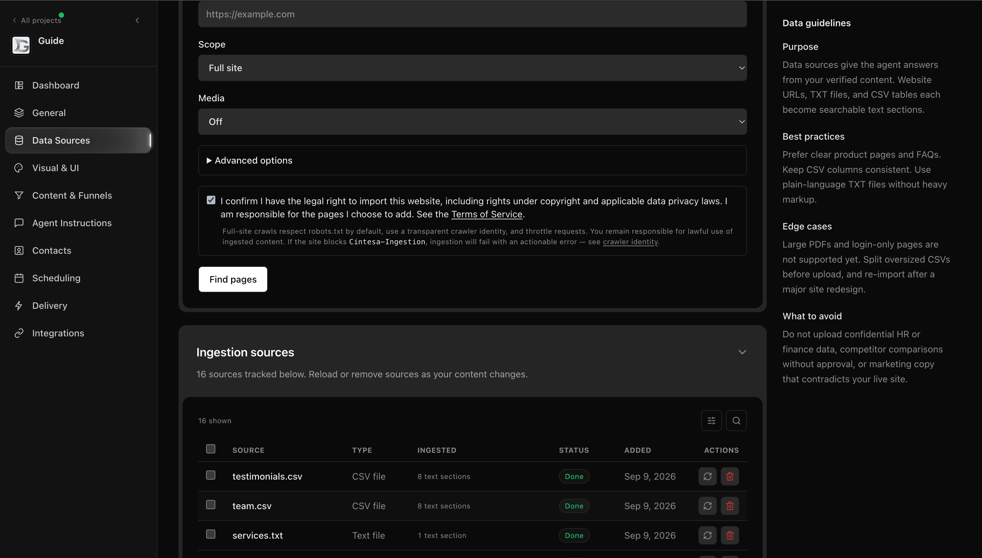The image size is (982, 558).
Task: Uncheck the legal right confirmation checkbox
Action: [x=211, y=200]
